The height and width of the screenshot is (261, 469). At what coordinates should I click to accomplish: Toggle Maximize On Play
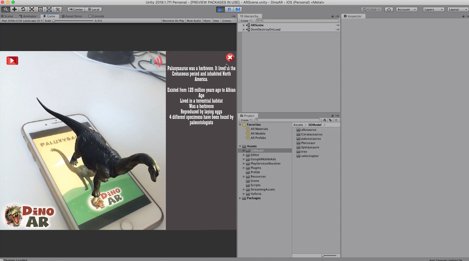173,21
